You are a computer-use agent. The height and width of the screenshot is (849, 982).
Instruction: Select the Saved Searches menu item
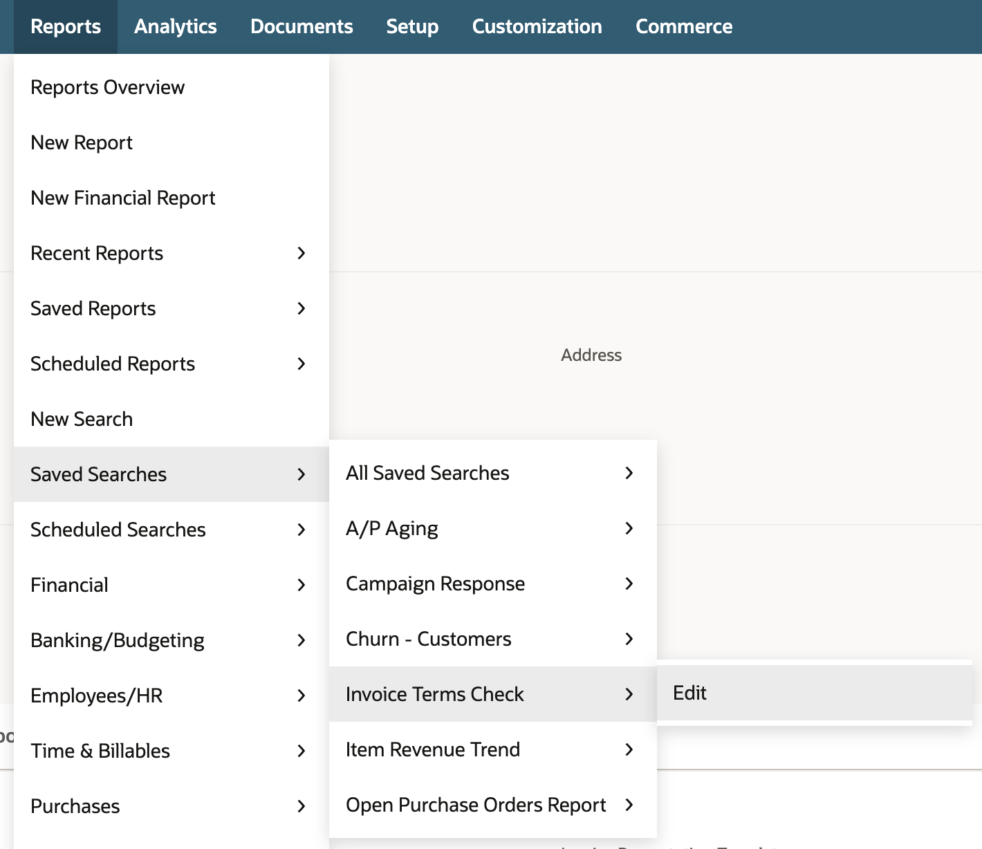(172, 474)
